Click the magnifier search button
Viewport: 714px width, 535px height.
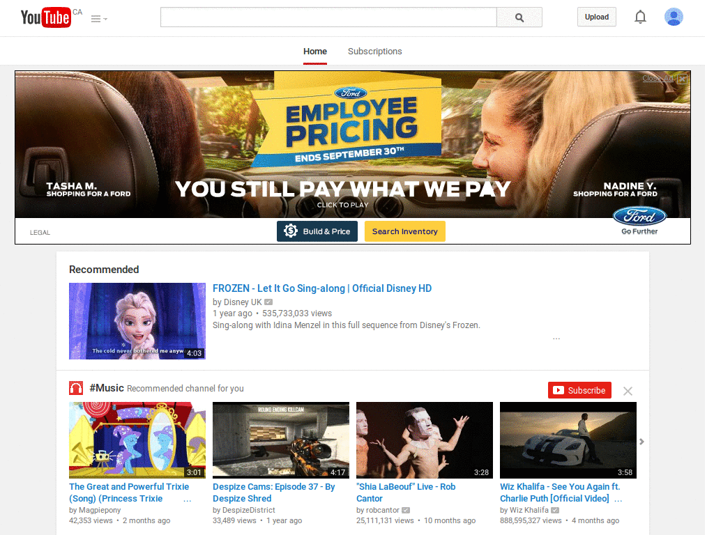(x=519, y=17)
